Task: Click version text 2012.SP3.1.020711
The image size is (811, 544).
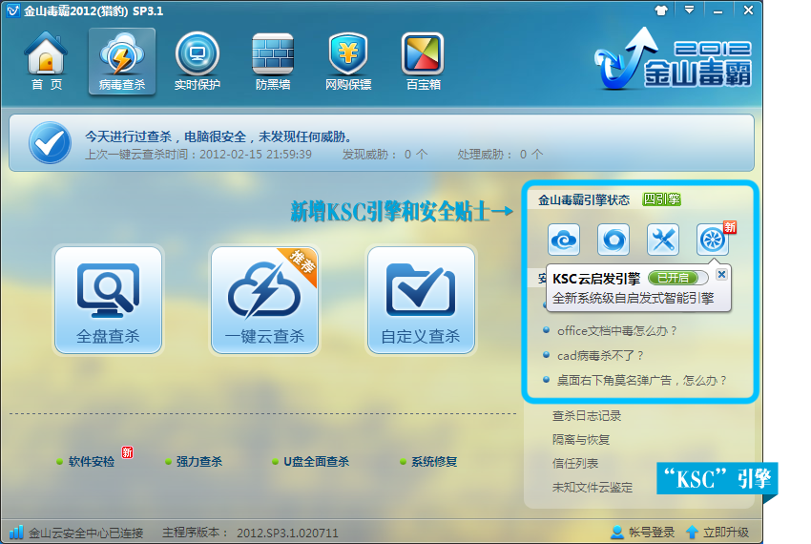Action: pos(287,533)
